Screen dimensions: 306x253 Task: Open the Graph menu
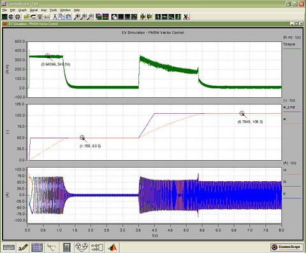[x=22, y=10]
